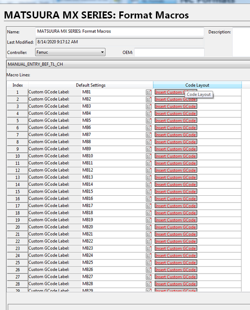This screenshot has width=250, height=310.
Task: Click the Code Layout column header
Action: [197, 85]
